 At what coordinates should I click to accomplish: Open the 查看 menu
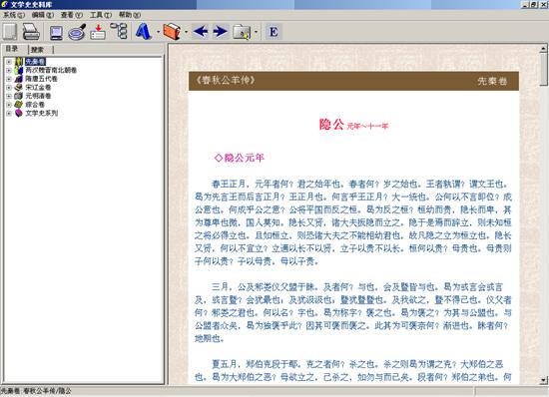(72, 15)
